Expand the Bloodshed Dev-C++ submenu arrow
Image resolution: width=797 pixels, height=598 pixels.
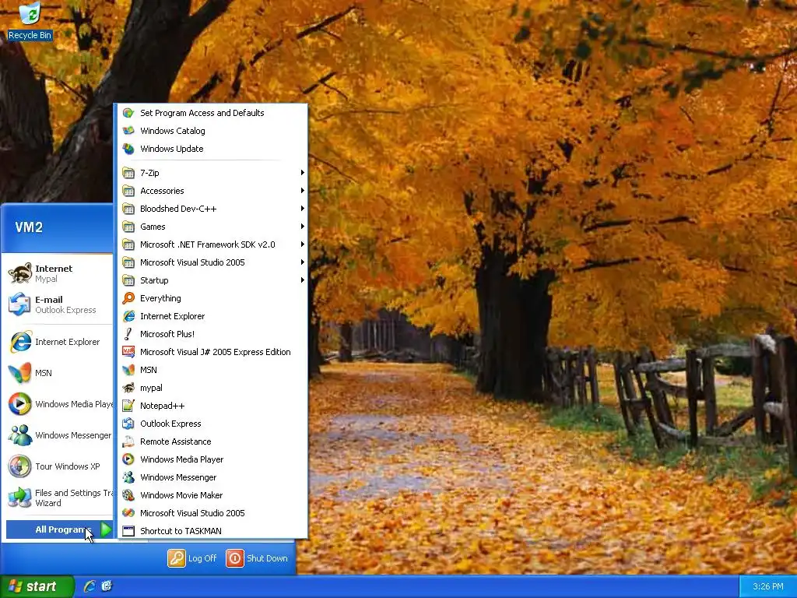pos(303,209)
